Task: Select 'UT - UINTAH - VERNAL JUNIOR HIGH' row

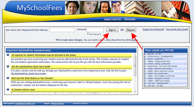Action: click(165, 64)
